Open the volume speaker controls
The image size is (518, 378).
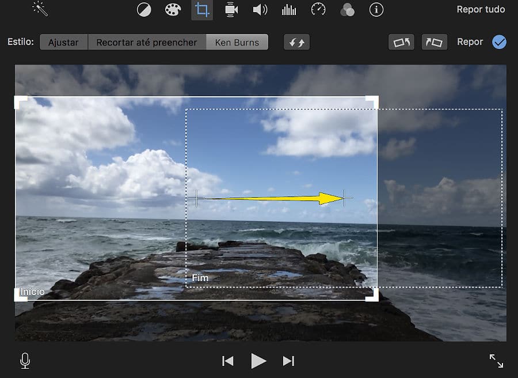coord(260,10)
